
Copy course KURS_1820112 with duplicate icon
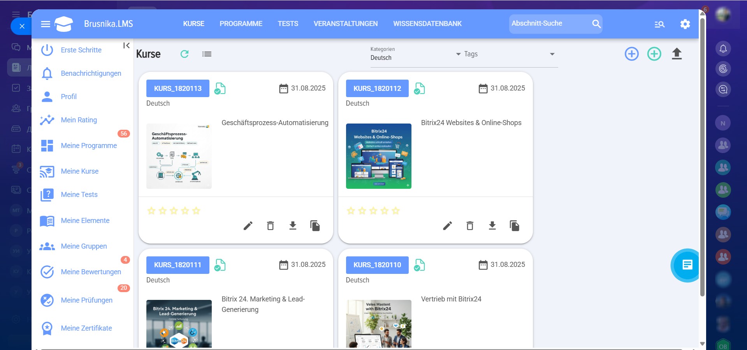pyautogui.click(x=514, y=226)
